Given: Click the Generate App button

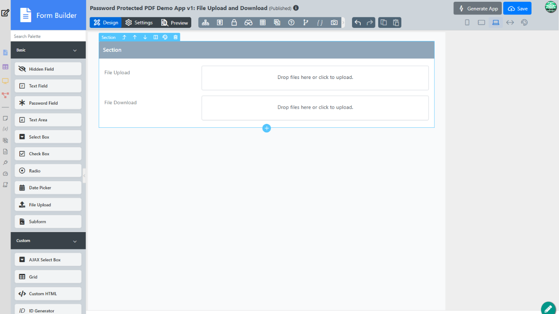Looking at the screenshot, I should pyautogui.click(x=477, y=9).
